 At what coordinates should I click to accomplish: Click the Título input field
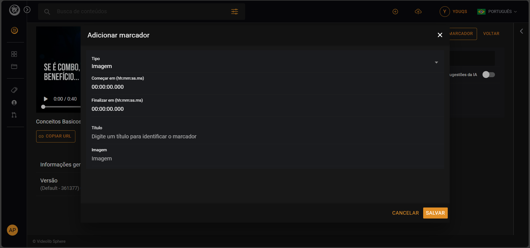click(265, 136)
